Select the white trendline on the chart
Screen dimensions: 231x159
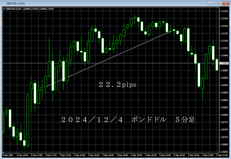pos(109,59)
